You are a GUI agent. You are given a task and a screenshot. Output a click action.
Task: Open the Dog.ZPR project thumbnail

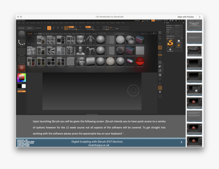click(x=90, y=51)
